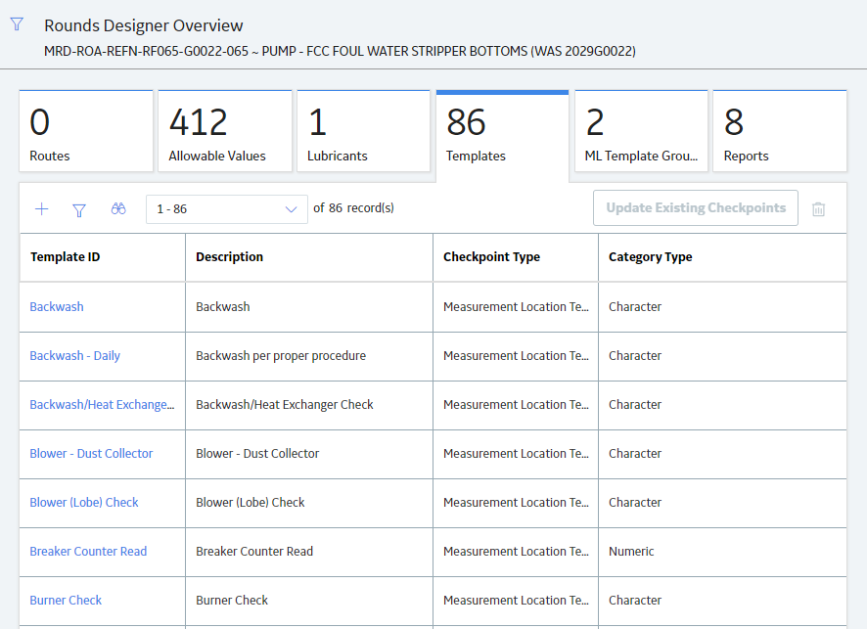Screen dimensions: 867x629
Task: Select the 'Backwash' description cell
Action: tap(309, 307)
